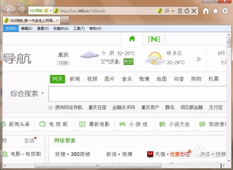
Task: Select the 图片 search category
Action: 109,79
